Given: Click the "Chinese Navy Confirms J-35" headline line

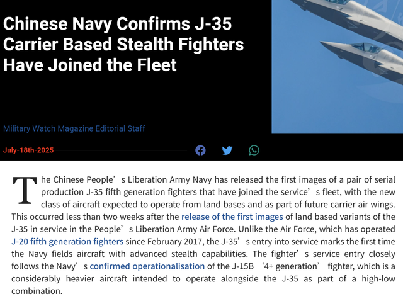Looking at the screenshot, I should (118, 24).
